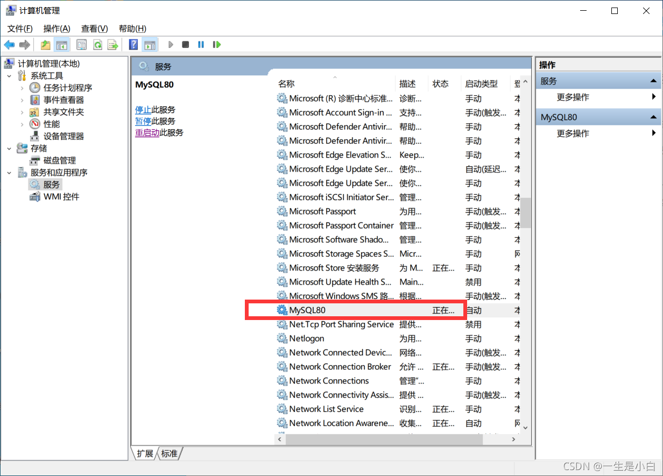Image resolution: width=663 pixels, height=476 pixels.
Task: Expand the 事件查看器 tree node
Action: pos(22,100)
